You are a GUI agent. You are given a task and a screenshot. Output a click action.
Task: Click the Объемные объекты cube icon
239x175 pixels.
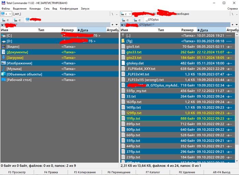tap(3, 74)
